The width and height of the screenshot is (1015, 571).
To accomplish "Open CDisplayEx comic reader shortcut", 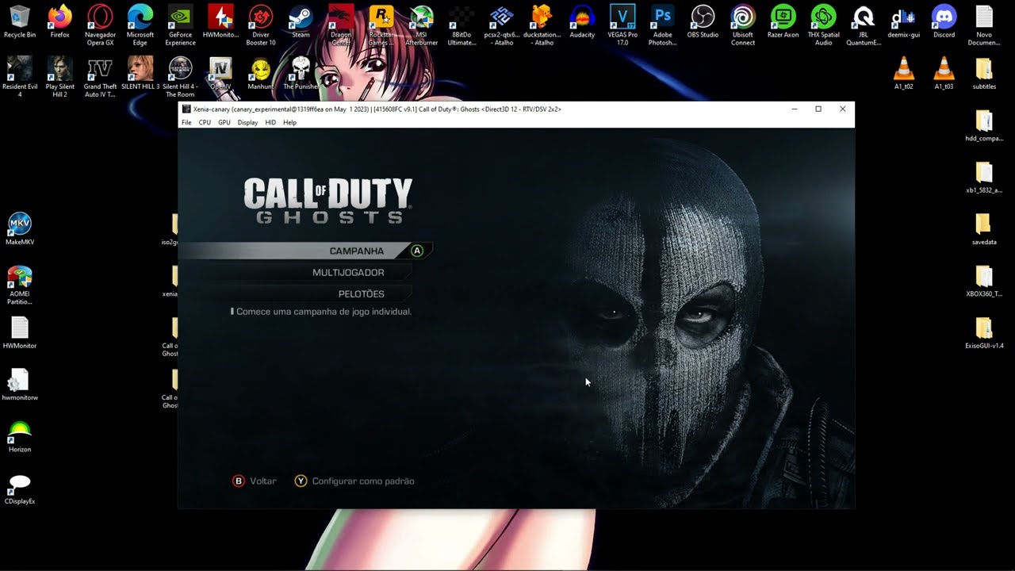I will (20, 489).
